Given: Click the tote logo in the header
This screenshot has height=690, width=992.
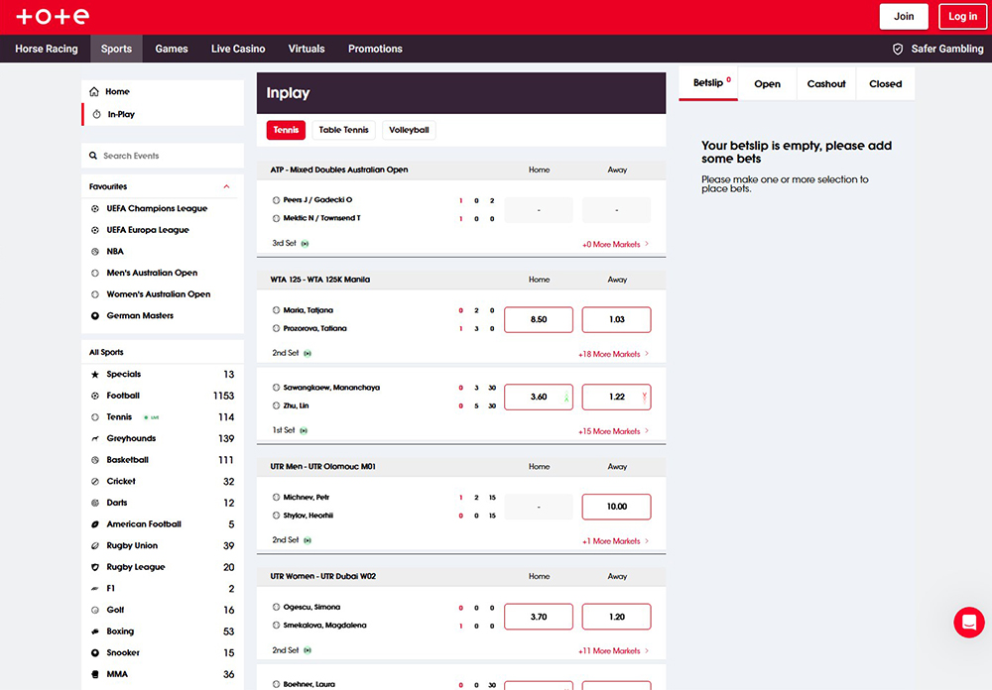Looking at the screenshot, I should pos(53,16).
